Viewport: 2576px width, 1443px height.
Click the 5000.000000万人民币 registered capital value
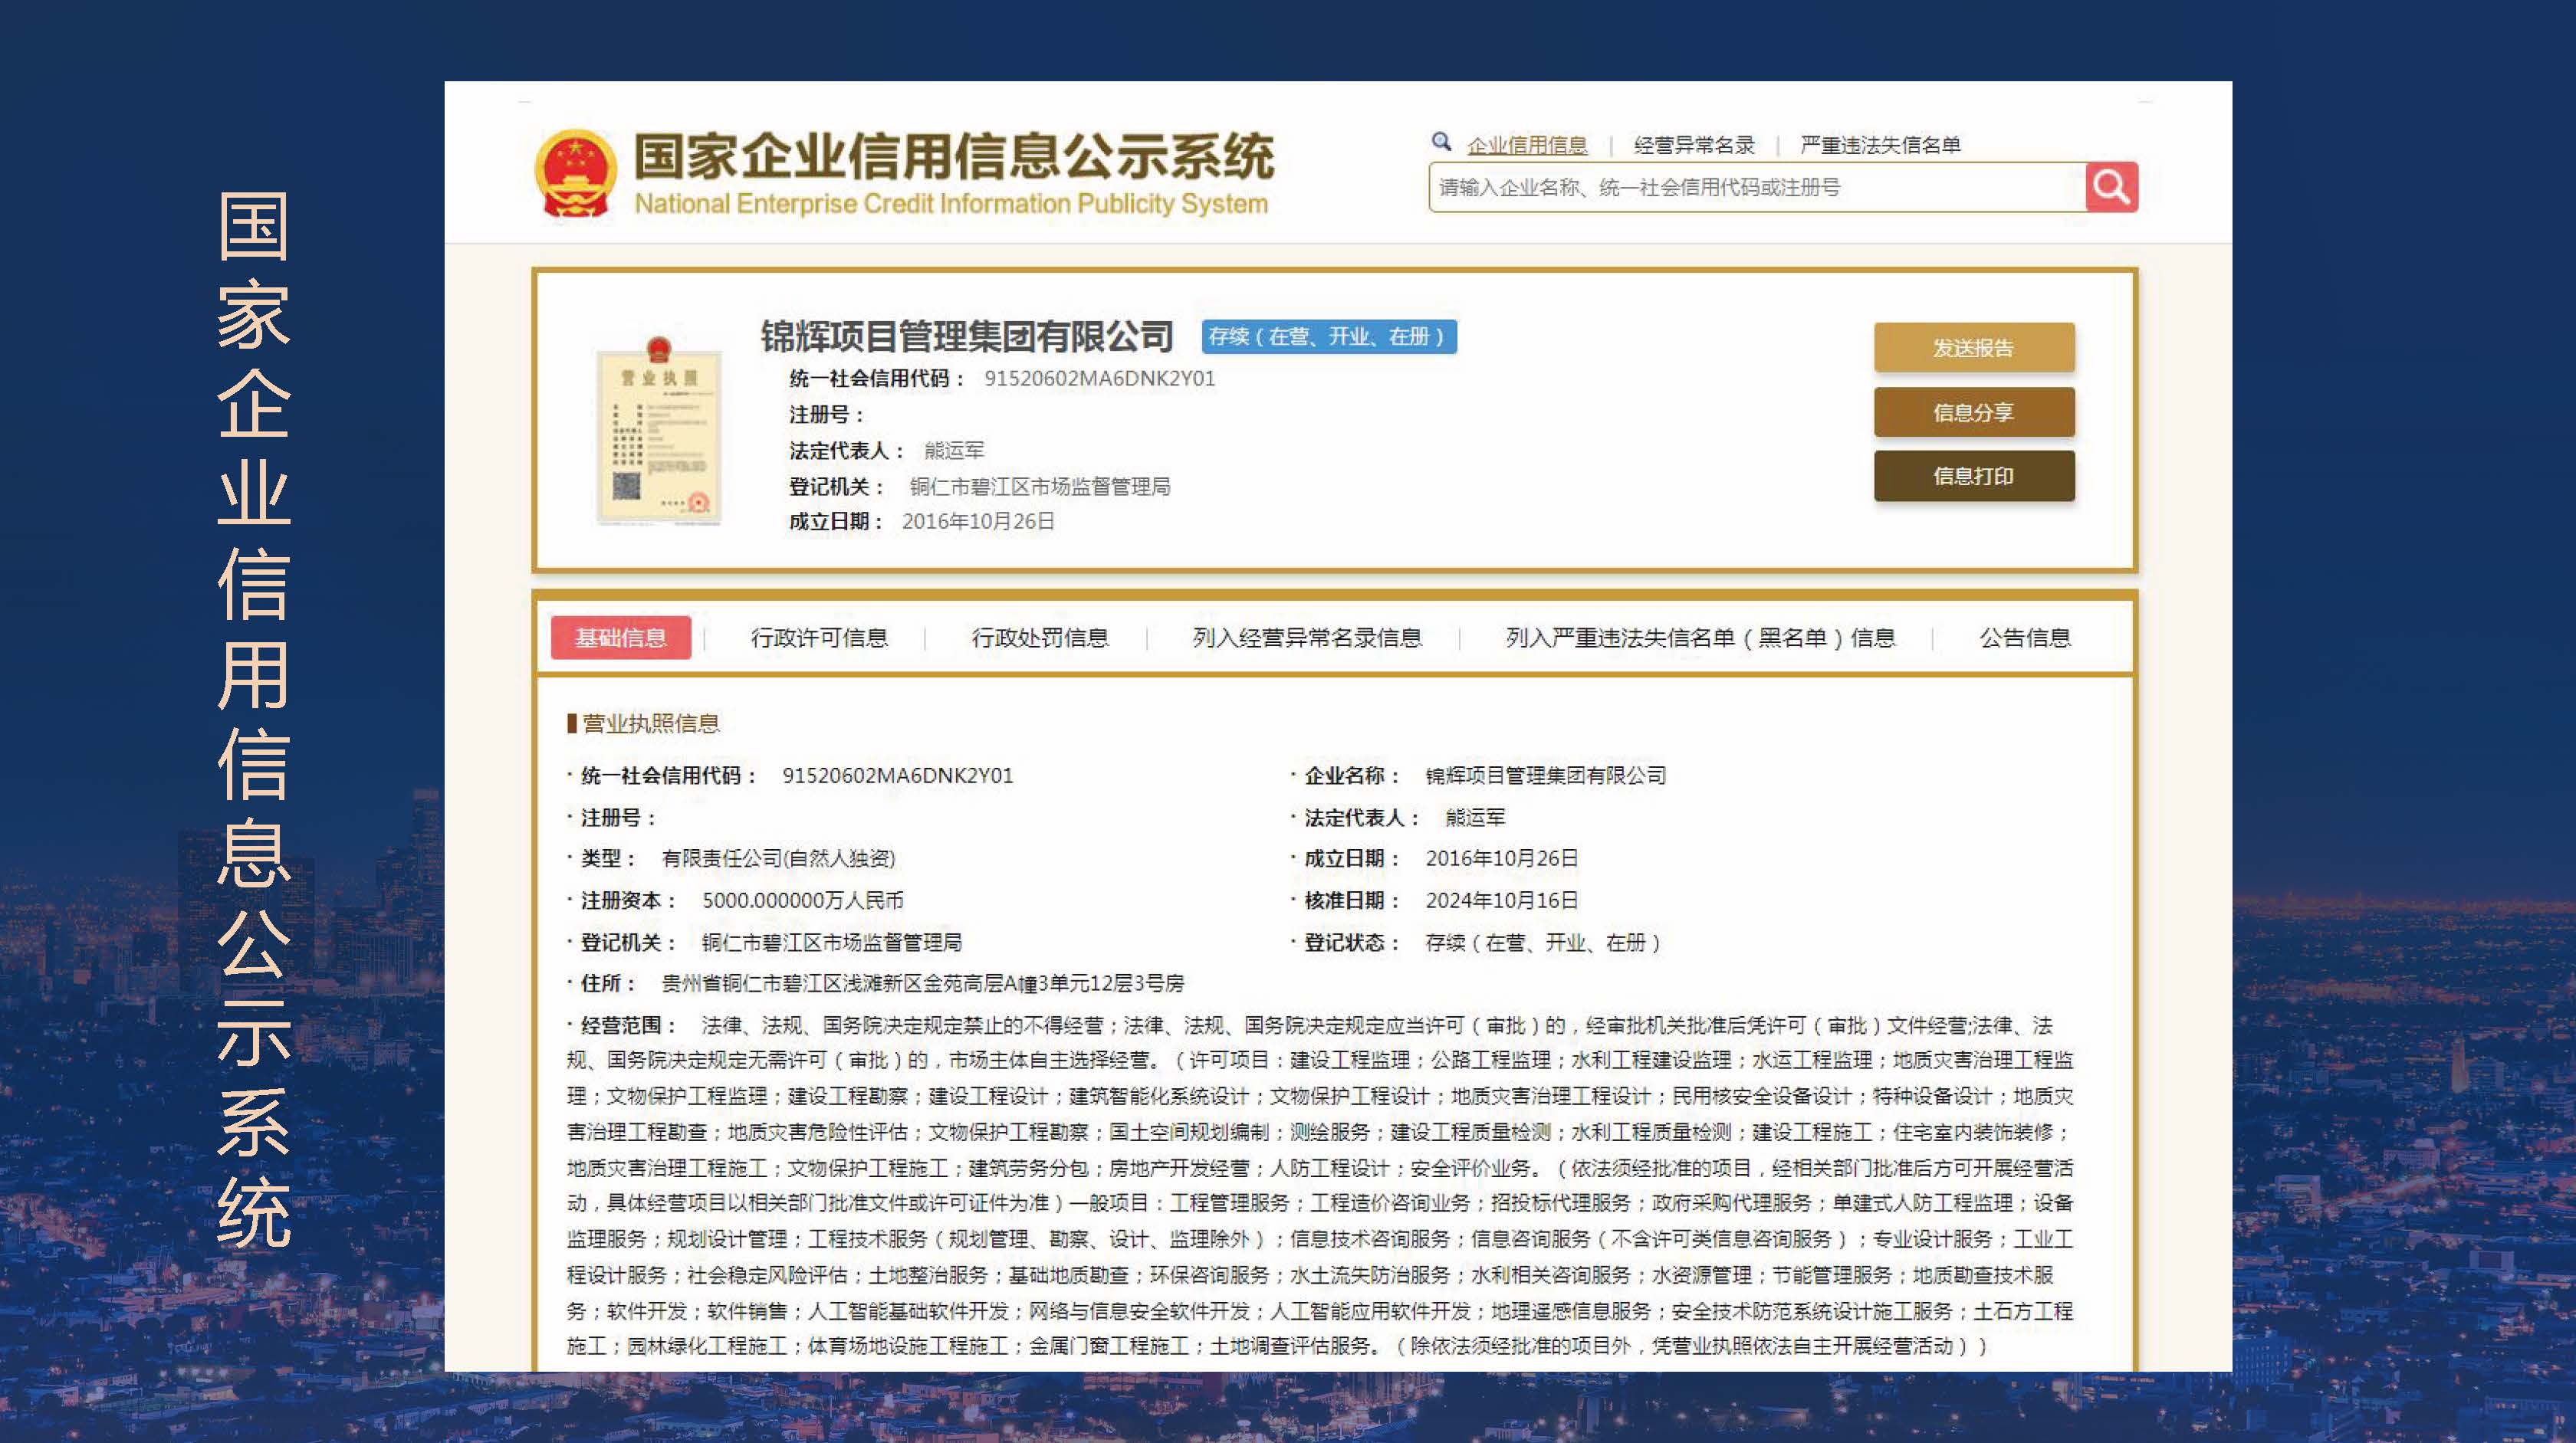click(x=803, y=900)
